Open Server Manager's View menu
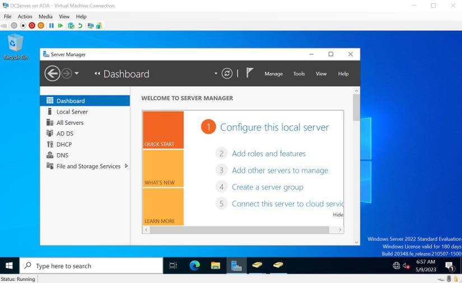The width and height of the screenshot is (462, 283). (321, 73)
